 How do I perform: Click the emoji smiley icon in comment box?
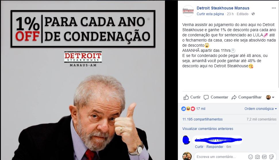point(250,157)
